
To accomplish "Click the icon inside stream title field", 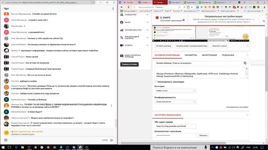I will 245,63.
